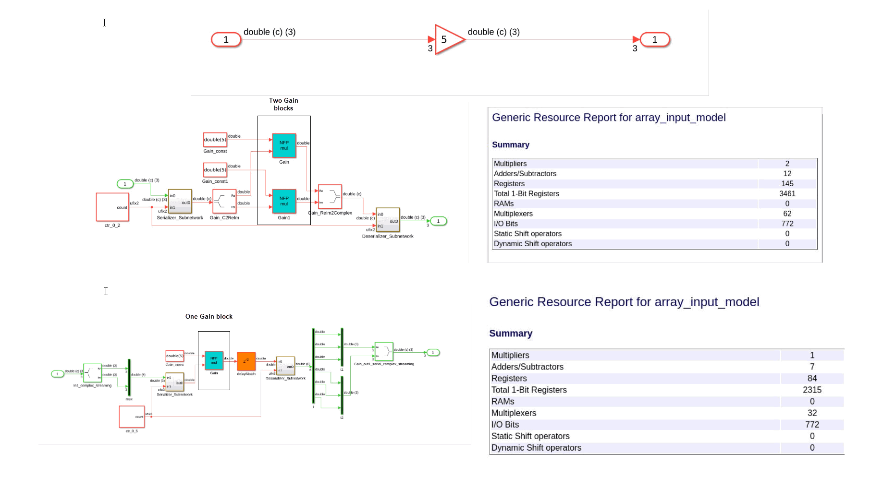The image size is (883, 478).
Task: Open Serializer_Subnetwork in the Two Gain diagram
Action: (x=180, y=202)
